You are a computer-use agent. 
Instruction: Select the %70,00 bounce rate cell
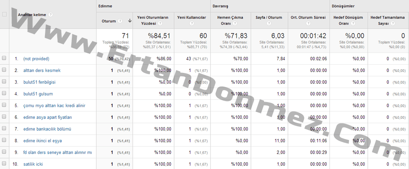(x=241, y=59)
